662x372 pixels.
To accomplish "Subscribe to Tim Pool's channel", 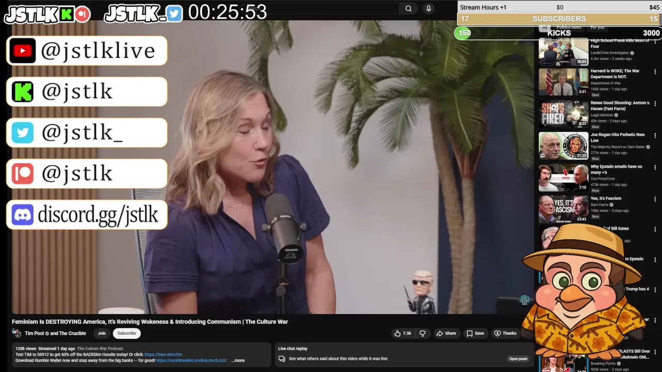I will 127,333.
